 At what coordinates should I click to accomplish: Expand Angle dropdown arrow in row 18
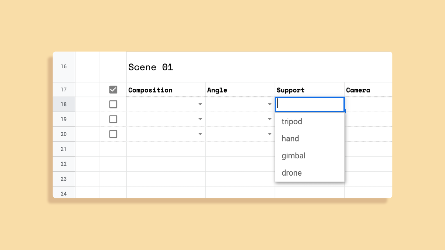point(269,104)
